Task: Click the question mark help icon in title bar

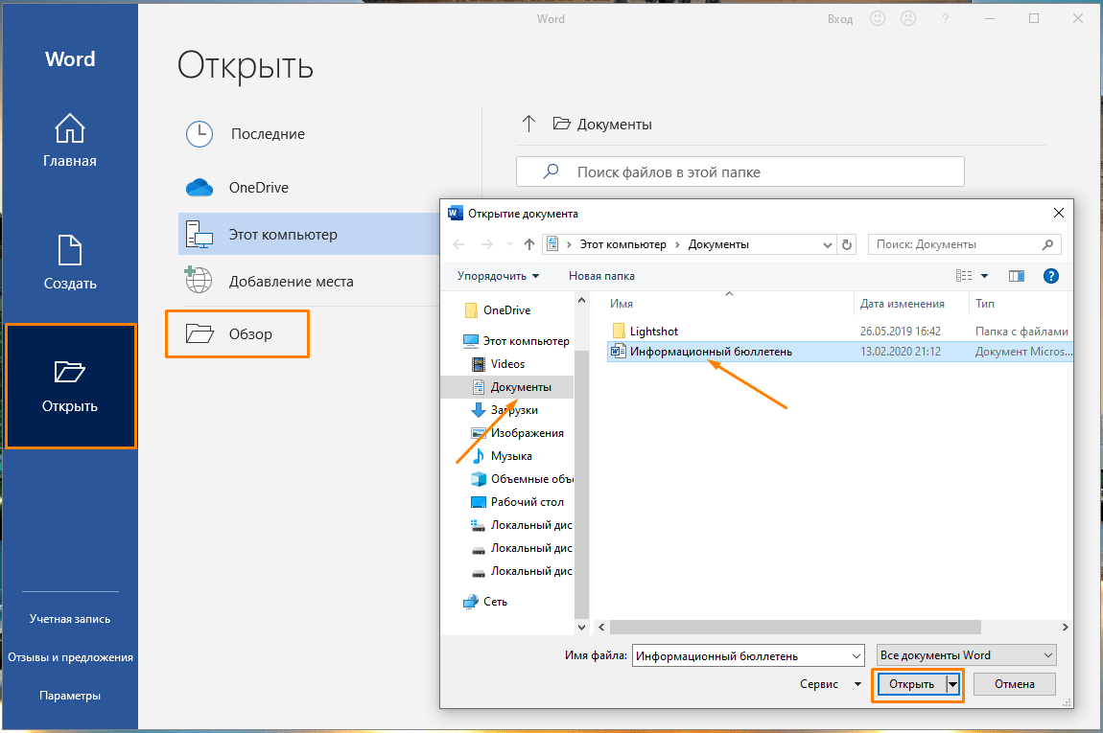Action: tap(945, 19)
